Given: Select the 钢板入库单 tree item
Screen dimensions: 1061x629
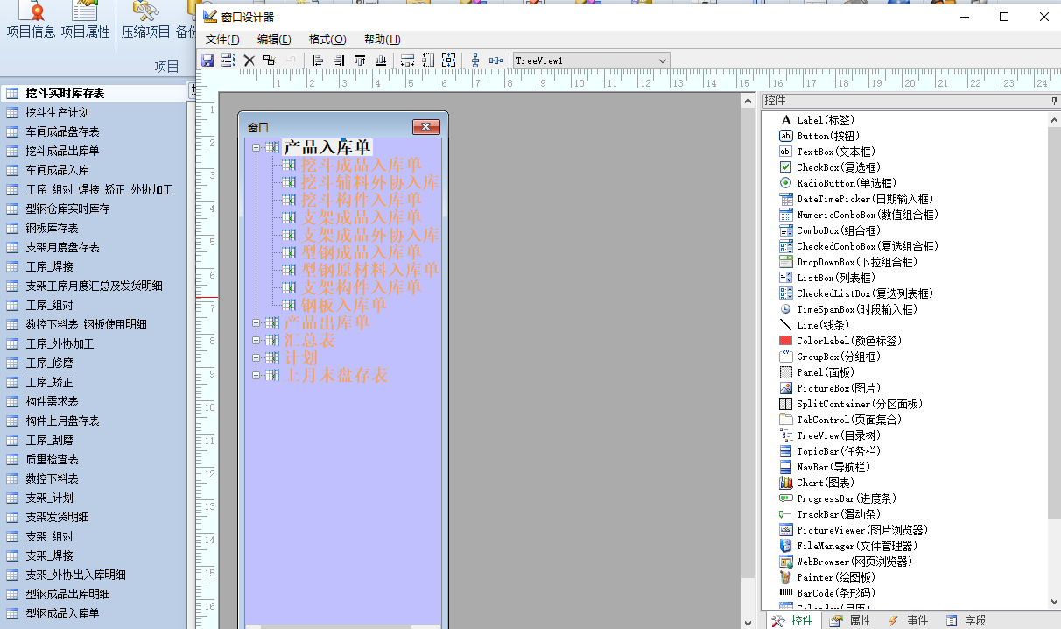Looking at the screenshot, I should (x=343, y=305).
